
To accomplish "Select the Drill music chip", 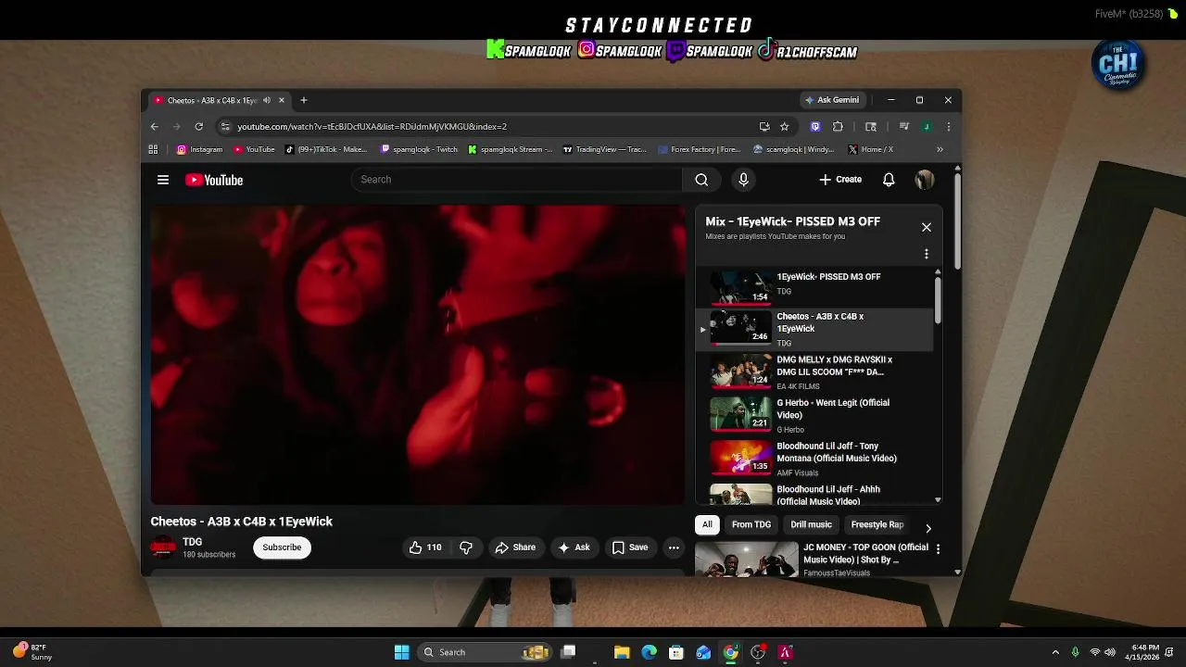I will [x=811, y=524].
